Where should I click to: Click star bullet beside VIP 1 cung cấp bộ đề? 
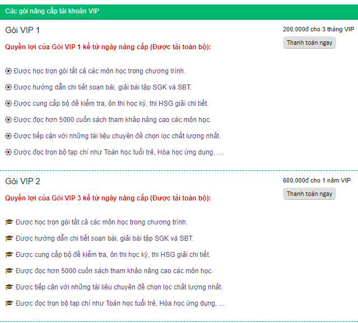[x=8, y=104]
